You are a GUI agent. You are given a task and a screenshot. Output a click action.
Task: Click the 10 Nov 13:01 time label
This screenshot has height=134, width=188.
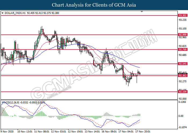tap(25, 132)
